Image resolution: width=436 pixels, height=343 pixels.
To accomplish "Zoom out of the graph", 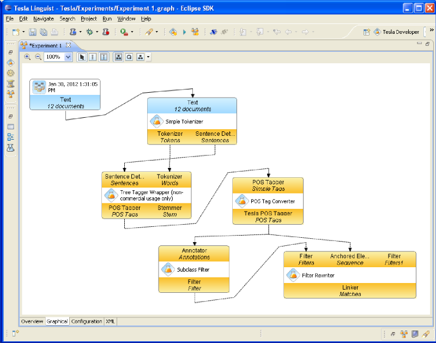I will pyautogui.click(x=38, y=57).
